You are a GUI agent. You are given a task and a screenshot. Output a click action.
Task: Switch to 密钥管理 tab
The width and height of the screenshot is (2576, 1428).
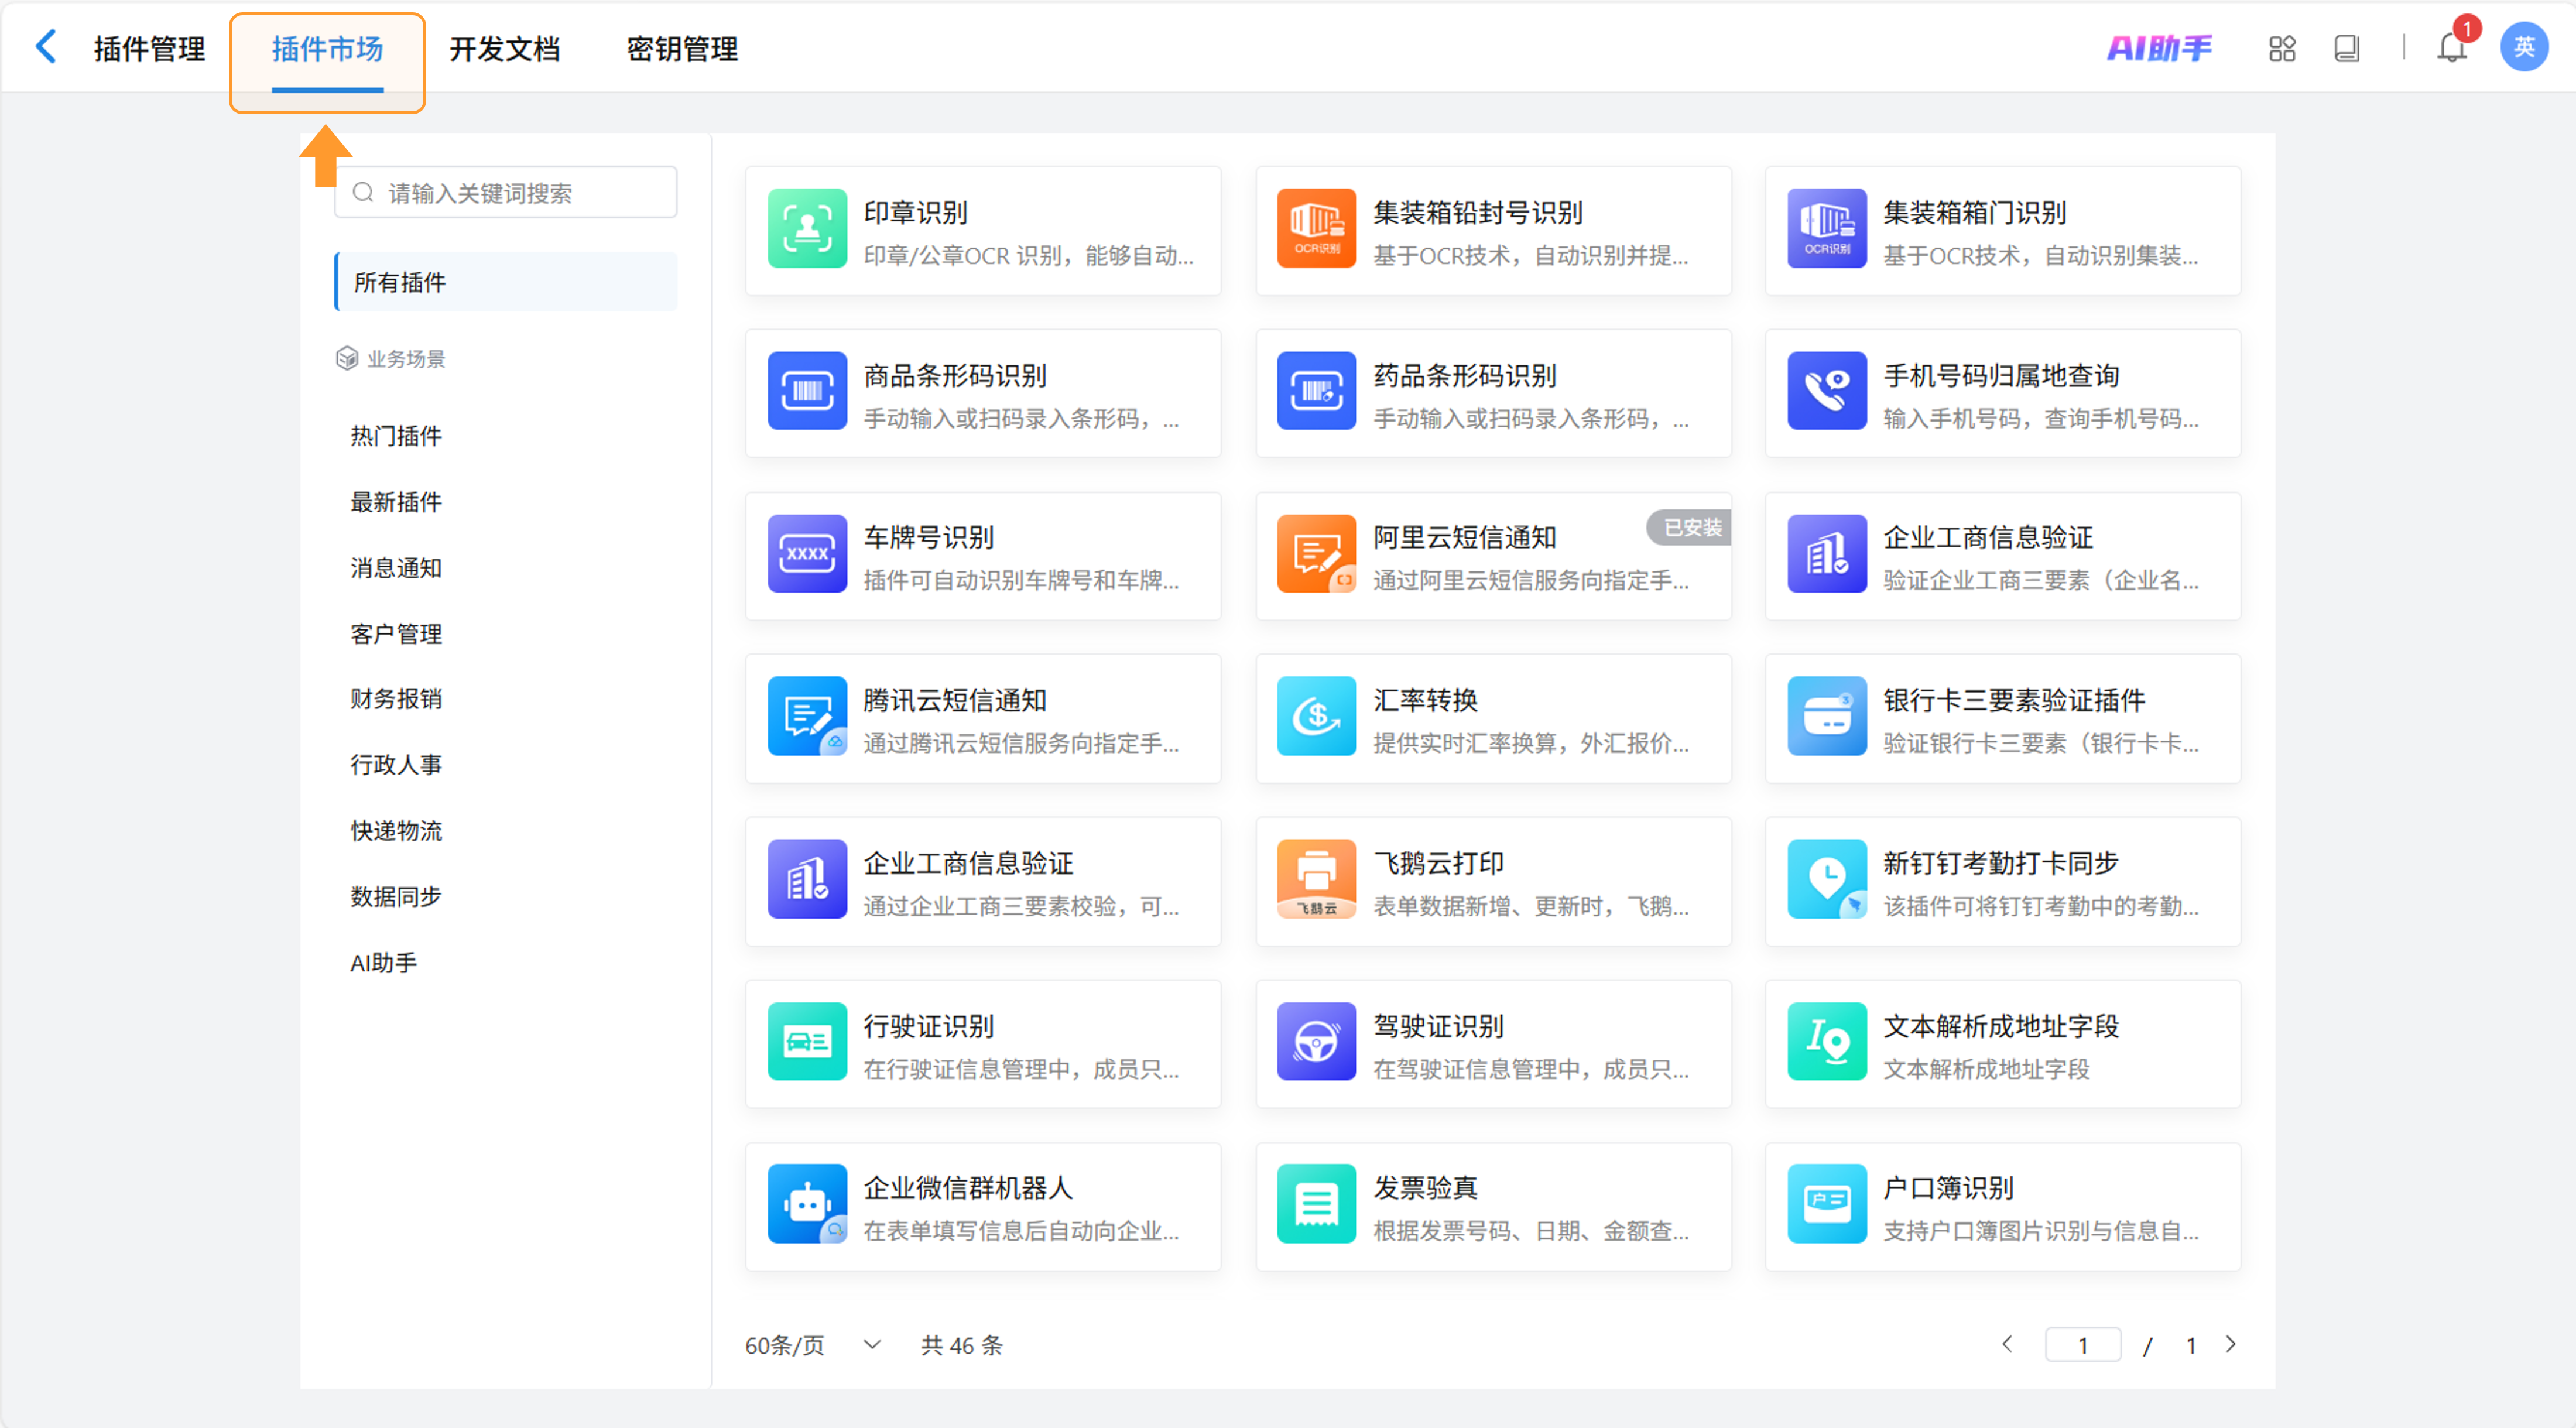[x=682, y=49]
